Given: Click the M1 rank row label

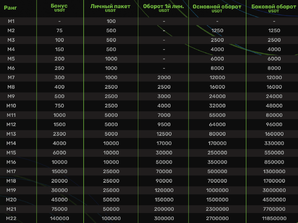Looking at the screenshot, I should point(11,21).
